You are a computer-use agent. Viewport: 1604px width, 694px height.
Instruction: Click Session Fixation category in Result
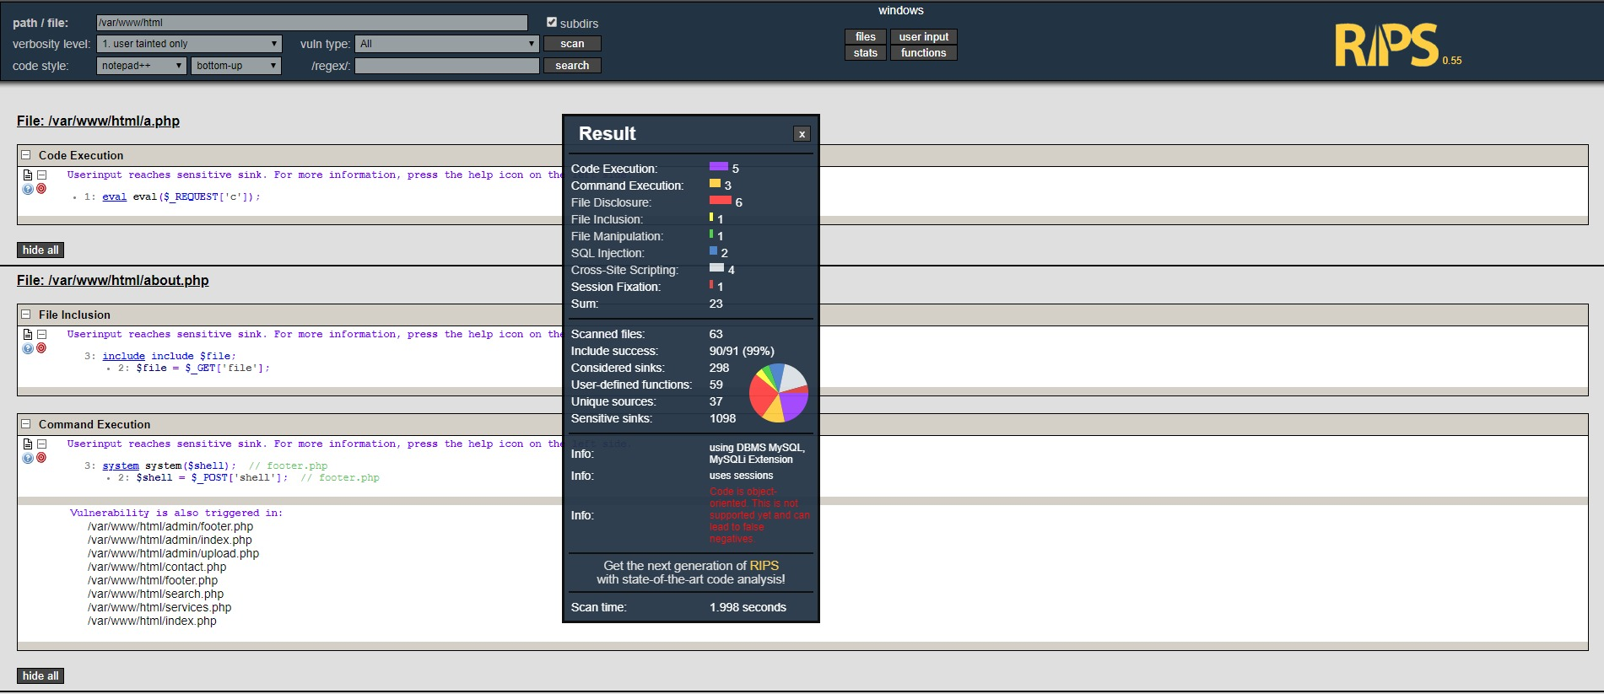(x=616, y=287)
